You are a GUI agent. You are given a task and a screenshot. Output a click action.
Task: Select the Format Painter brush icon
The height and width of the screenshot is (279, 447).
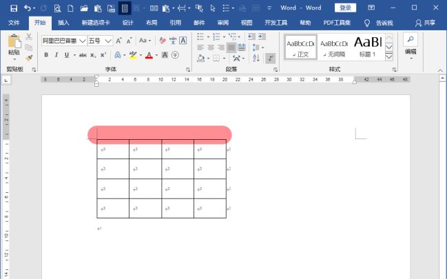tap(29, 58)
